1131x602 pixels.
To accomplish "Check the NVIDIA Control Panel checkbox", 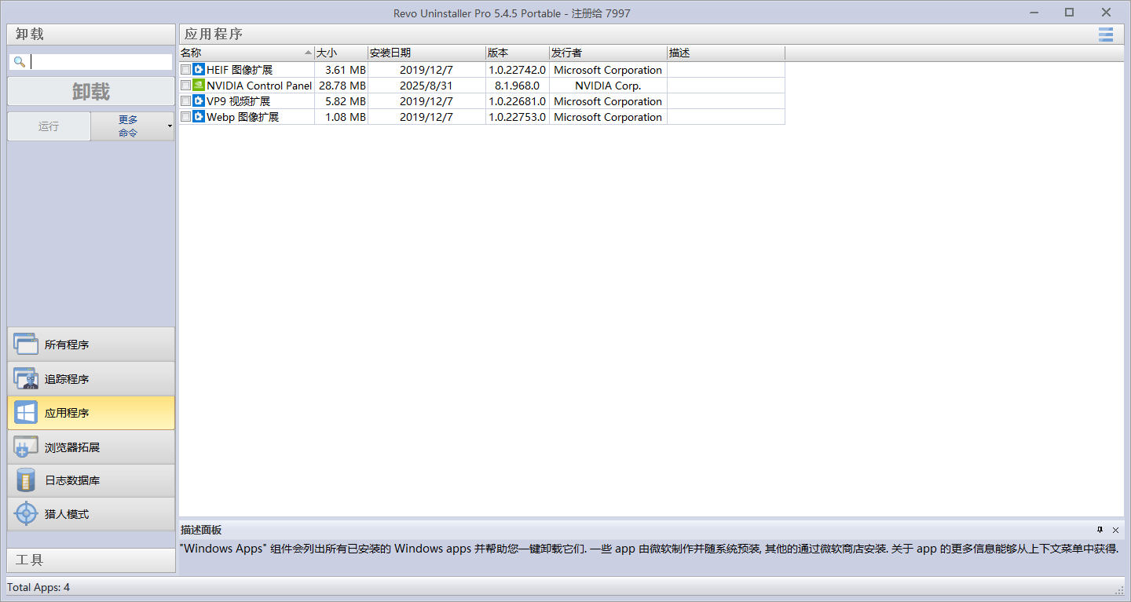I will 185,86.
